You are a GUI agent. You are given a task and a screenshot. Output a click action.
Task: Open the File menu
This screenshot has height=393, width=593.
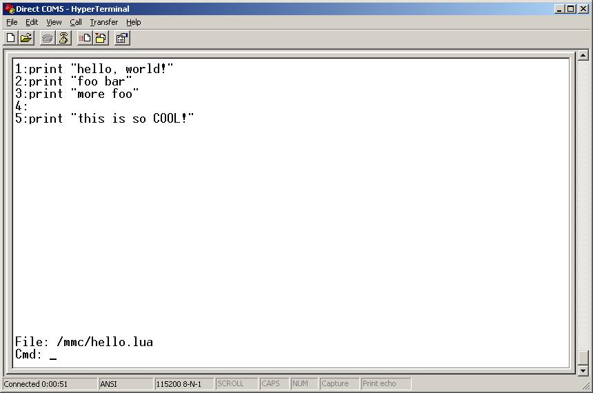click(x=12, y=22)
